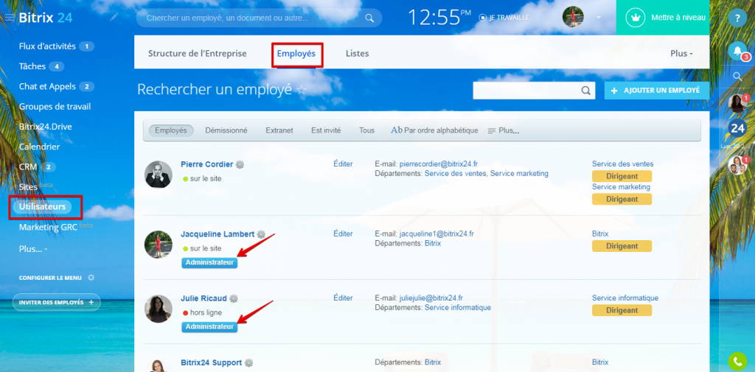Image resolution: width=755 pixels, height=372 pixels.
Task: Open the group avatar in the right panel
Action: (x=737, y=166)
